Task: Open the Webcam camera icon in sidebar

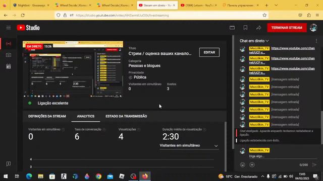Action: tap(9, 55)
